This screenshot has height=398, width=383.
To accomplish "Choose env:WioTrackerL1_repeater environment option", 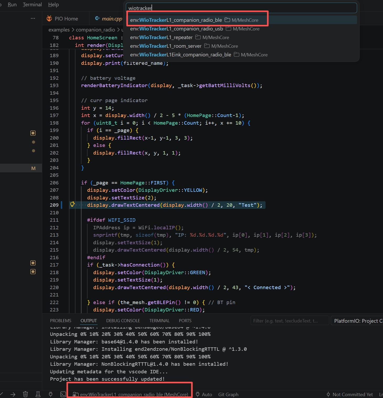I will pyautogui.click(x=161, y=38).
